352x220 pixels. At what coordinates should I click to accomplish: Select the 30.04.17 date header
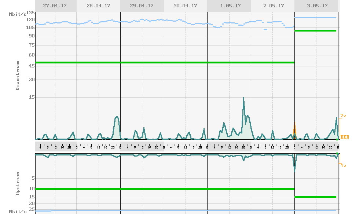[x=185, y=6]
